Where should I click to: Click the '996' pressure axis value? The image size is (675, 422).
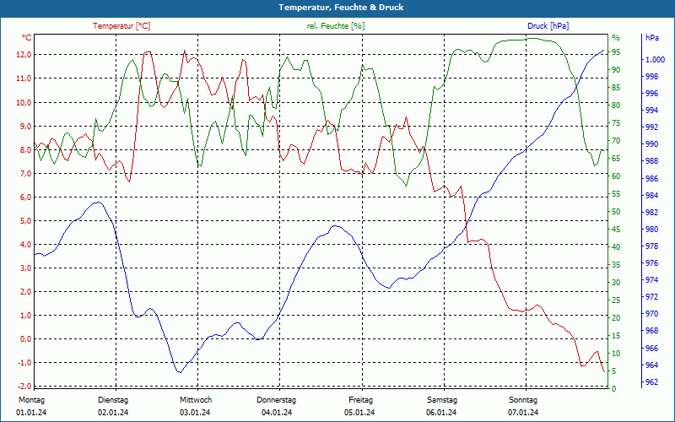click(650, 94)
